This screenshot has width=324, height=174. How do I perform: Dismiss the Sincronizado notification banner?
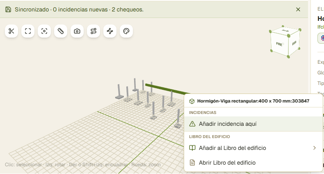[x=298, y=9]
